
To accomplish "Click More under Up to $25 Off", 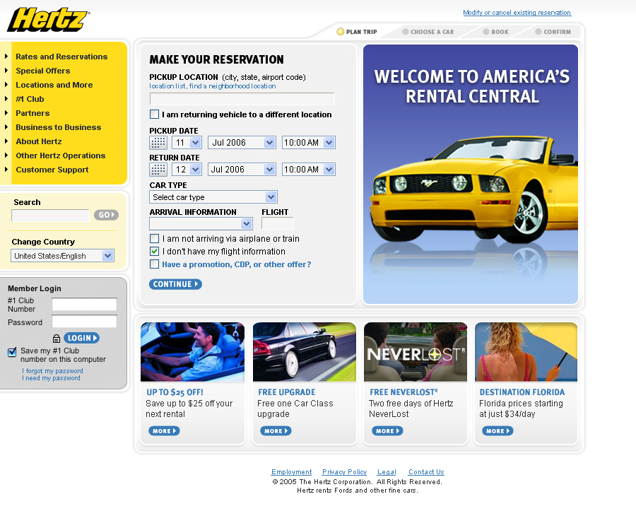I will 164,431.
